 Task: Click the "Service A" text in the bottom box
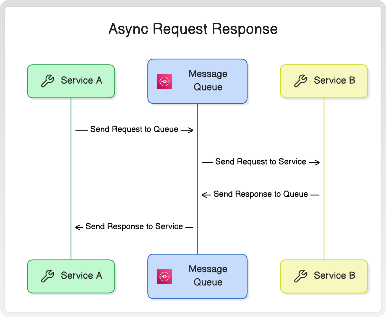pyautogui.click(x=82, y=276)
